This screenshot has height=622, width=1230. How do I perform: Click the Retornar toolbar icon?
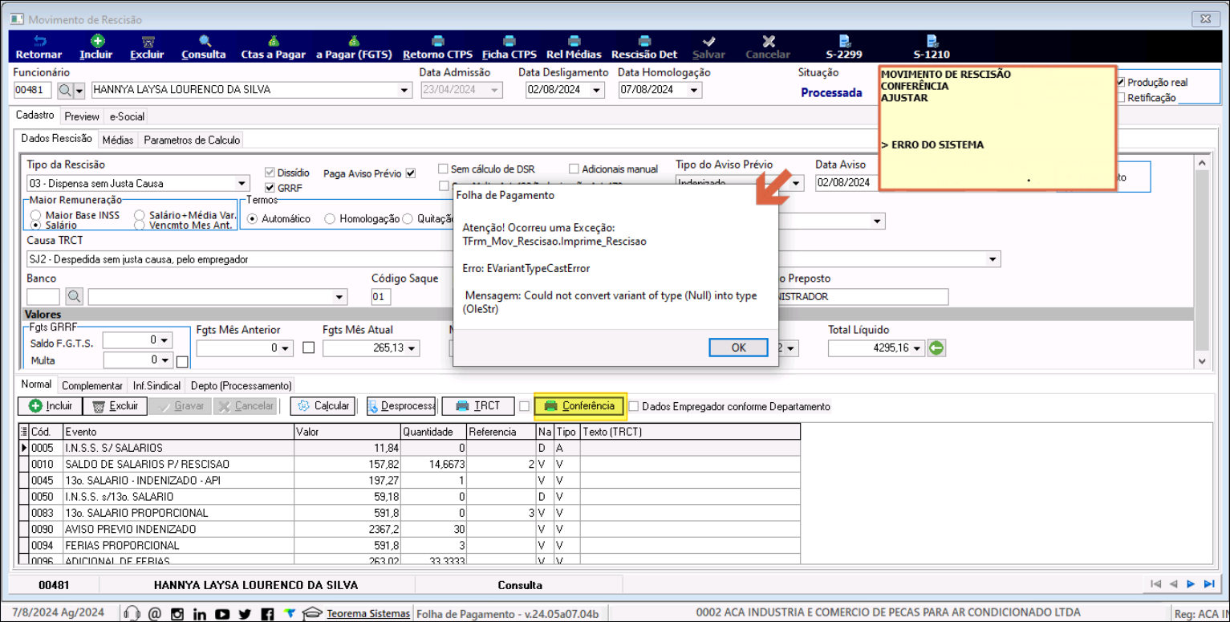[x=39, y=41]
